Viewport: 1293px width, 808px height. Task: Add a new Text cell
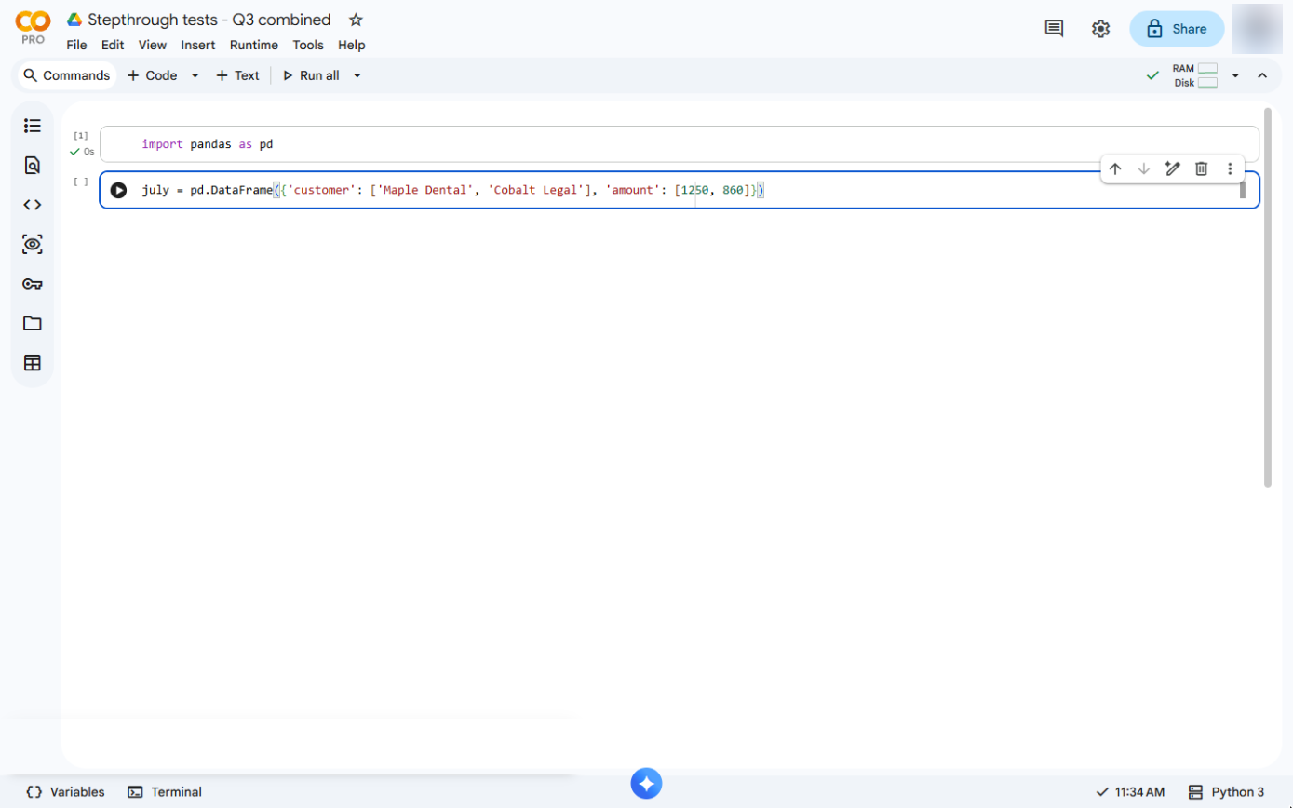click(x=237, y=75)
